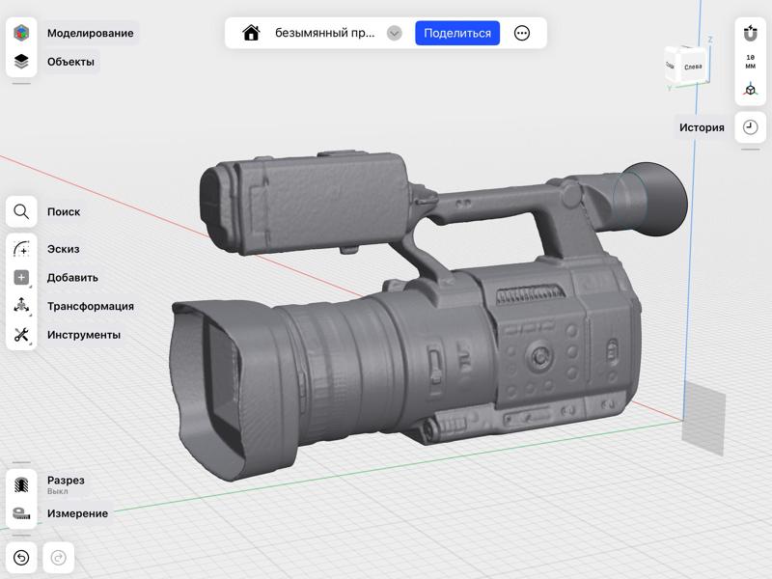772x579 pixels.
Task: Click the orientation cube's Слева face
Action: (x=693, y=67)
